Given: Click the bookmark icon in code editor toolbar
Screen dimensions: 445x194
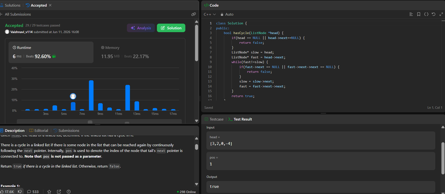Looking at the screenshot, I should pos(418,14).
